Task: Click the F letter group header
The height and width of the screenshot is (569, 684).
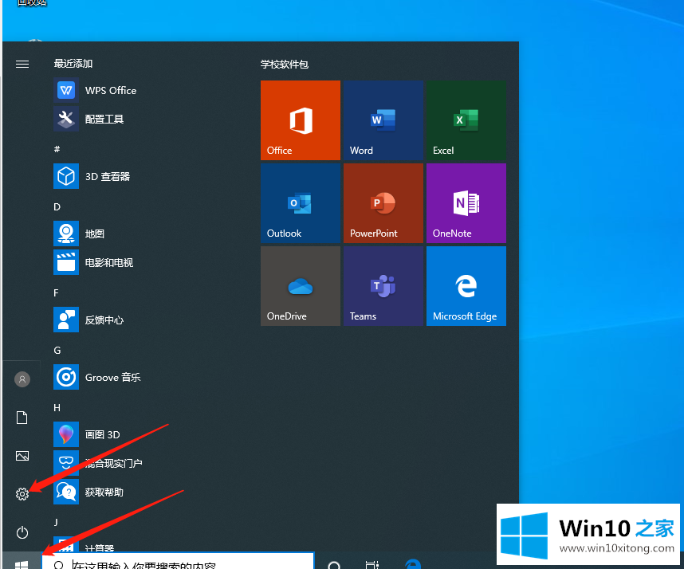Action: pyautogui.click(x=56, y=292)
